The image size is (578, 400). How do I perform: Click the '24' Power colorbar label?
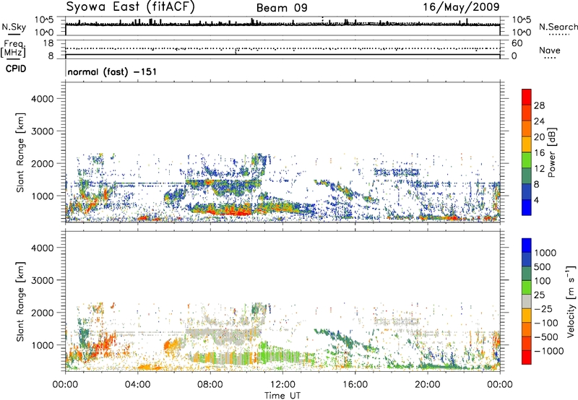pos(539,121)
